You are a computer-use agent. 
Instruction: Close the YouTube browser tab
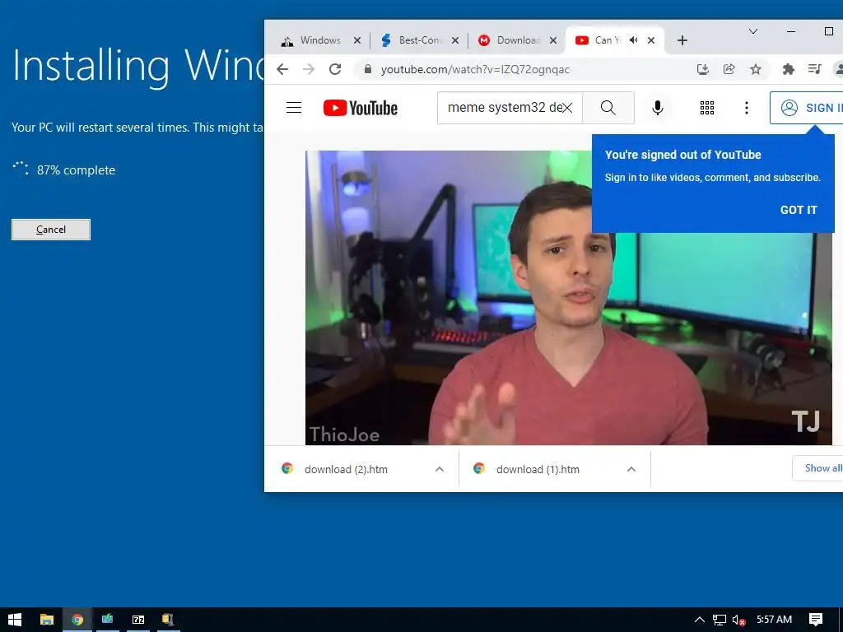[650, 40]
